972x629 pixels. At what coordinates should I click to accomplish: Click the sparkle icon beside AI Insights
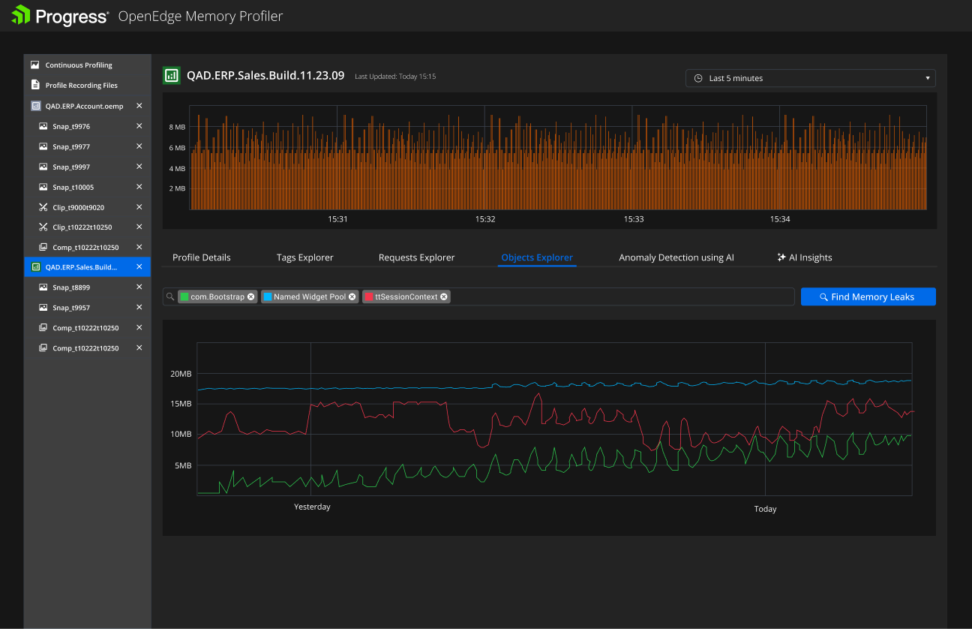[781, 257]
